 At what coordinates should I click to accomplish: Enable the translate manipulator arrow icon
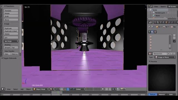pos(68,89)
